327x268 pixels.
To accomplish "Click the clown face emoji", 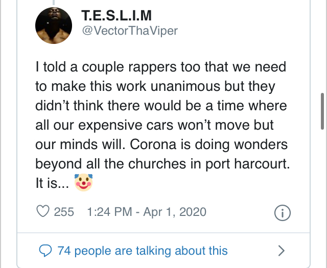I will (x=83, y=183).
